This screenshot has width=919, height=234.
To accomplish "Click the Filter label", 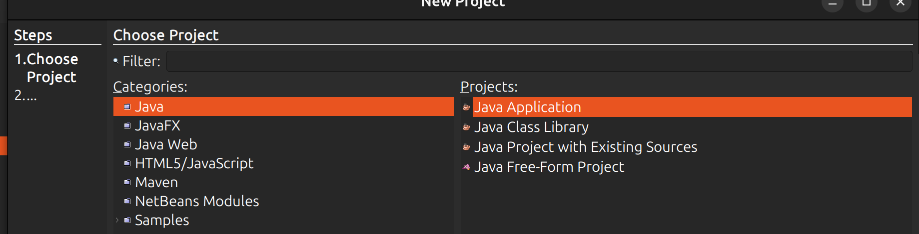I will [141, 61].
